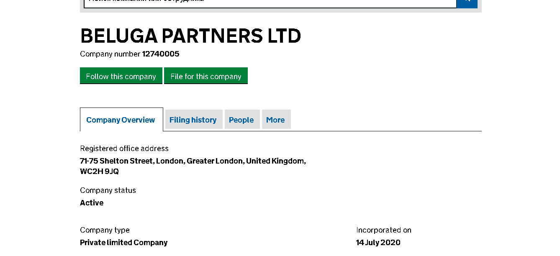Screen dimensions: 560x256
Task: Click the Incorporated on label
Action: [383, 230]
